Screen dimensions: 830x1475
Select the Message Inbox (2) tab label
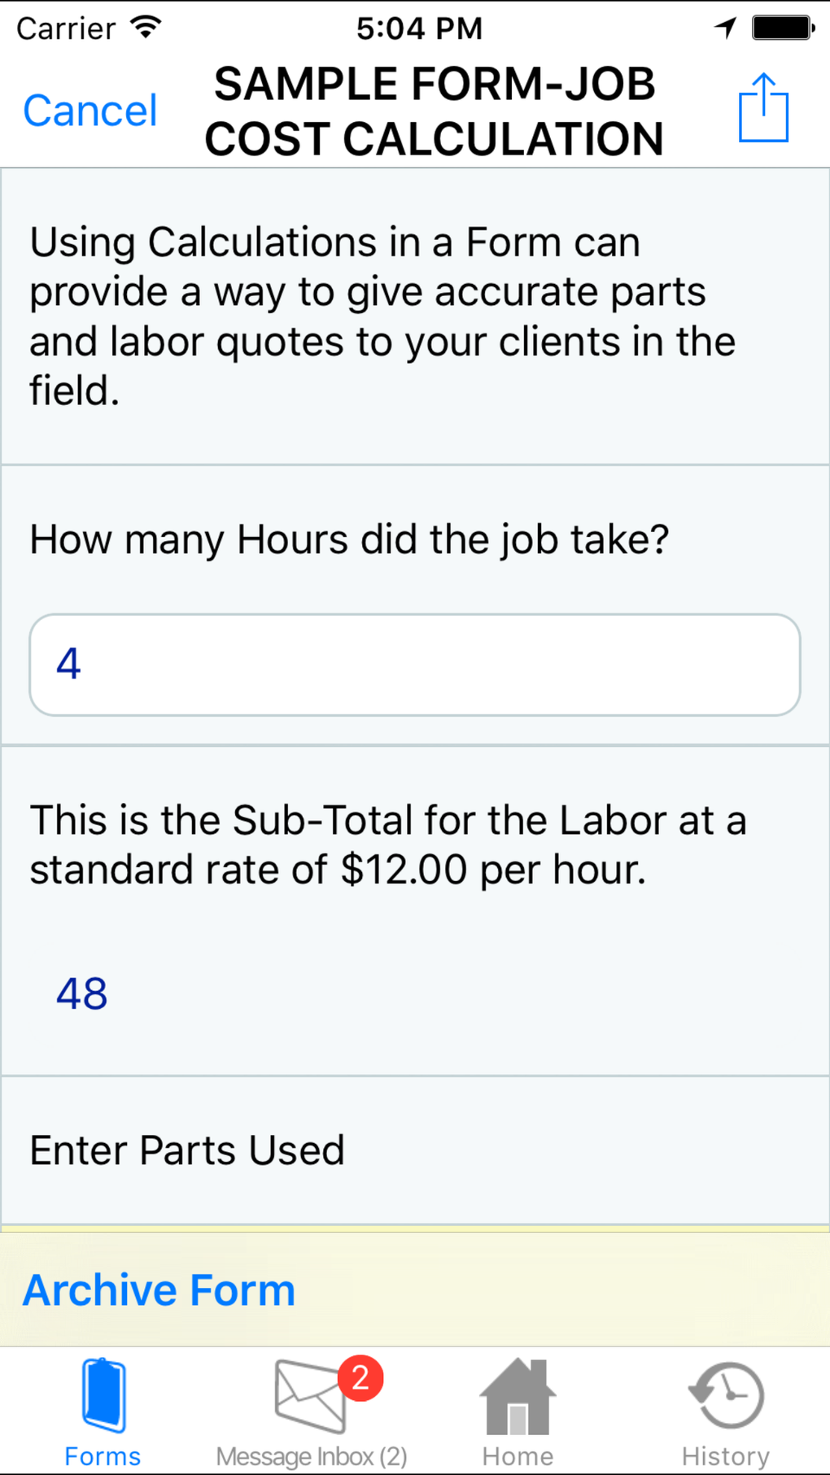[x=311, y=1456]
